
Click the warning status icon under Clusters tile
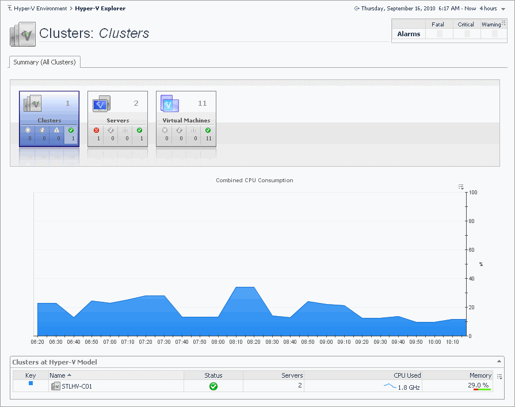(x=58, y=130)
